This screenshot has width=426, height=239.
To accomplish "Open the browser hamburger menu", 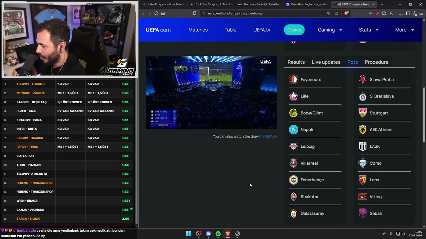I will (x=421, y=13).
